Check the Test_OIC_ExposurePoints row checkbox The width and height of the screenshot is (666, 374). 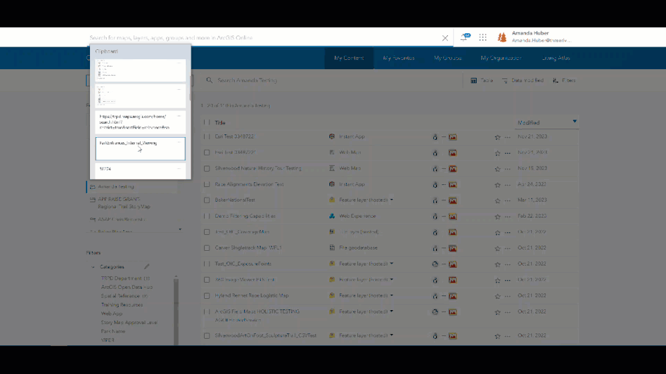[x=207, y=264]
